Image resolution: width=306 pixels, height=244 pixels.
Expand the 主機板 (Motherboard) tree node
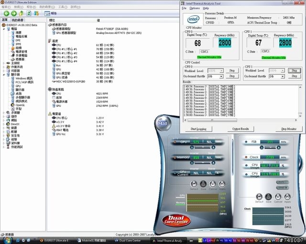pos(4,63)
